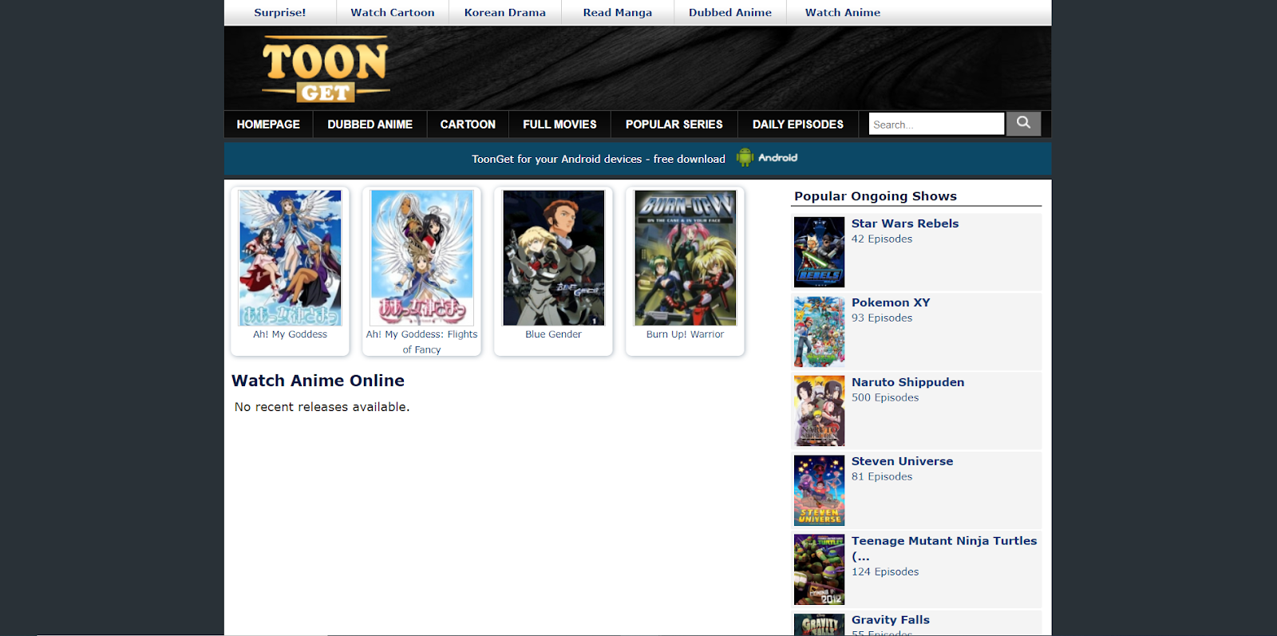Open Teenage Mutant Ninja Turtles show link
The image size is (1277, 636).
(x=944, y=548)
